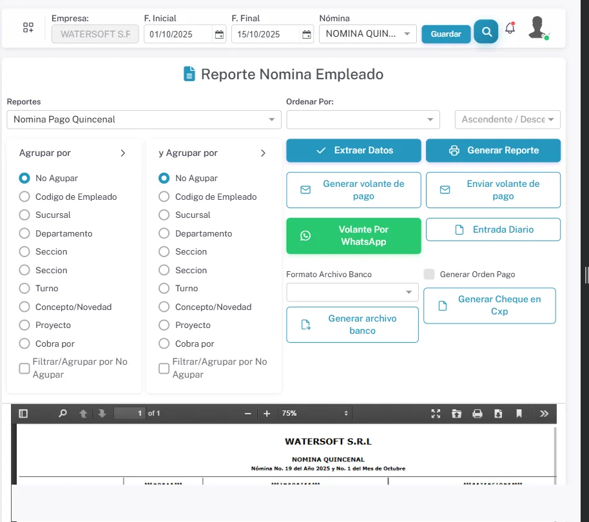Tick Filtrar/Agrupar por No Agupar in first panel
589x522 pixels.
[24, 369]
